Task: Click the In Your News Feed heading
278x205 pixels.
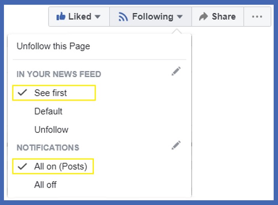Action: (x=59, y=74)
